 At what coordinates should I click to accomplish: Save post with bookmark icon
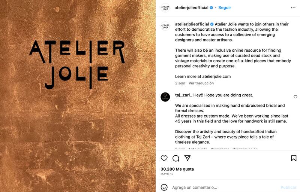(294, 158)
